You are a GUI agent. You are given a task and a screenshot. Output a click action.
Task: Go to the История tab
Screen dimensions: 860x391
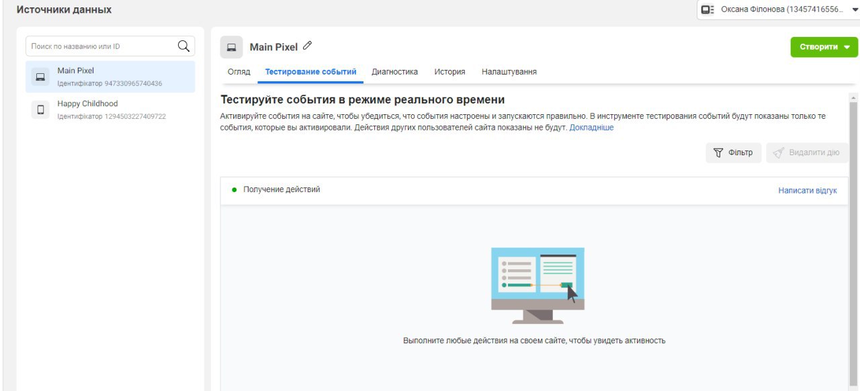tap(449, 72)
